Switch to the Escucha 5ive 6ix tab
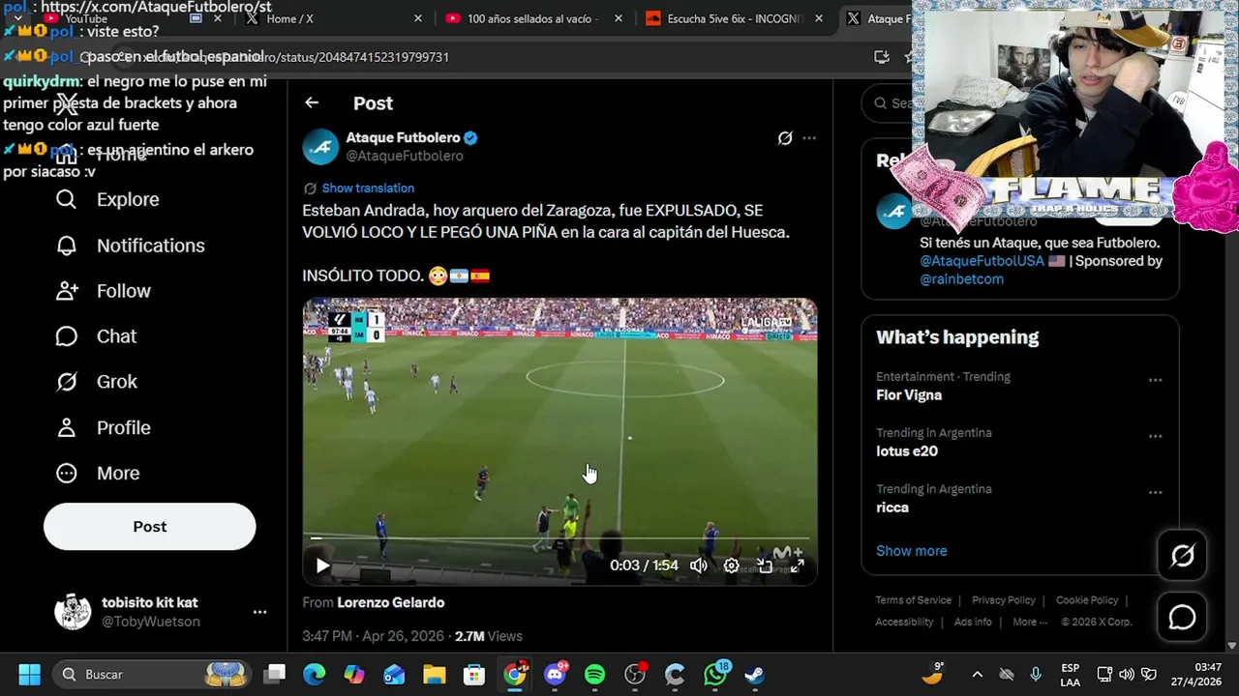 734,18
